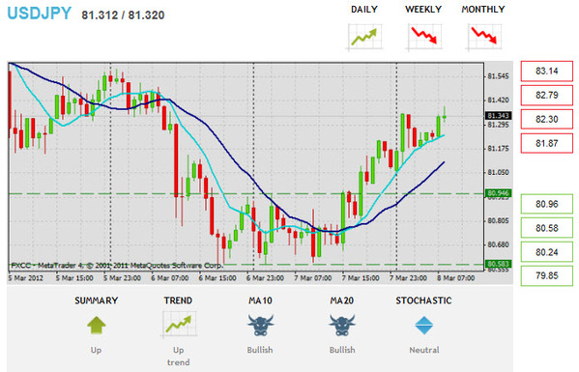Viewport: 579px width, 372px height.
Task: Click the DAILY label
Action: point(364,10)
